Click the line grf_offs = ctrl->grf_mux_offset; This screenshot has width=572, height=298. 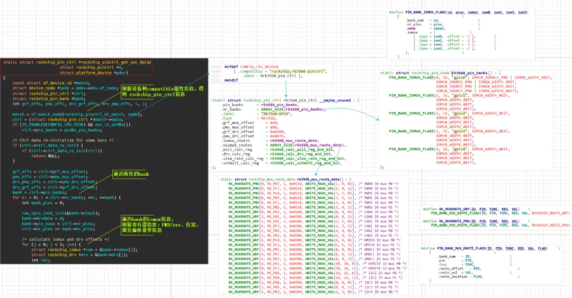[x=50, y=171]
